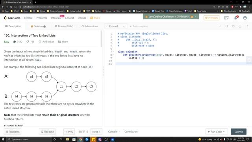Open the Interview nav item
The image size is (252, 142).
(x=56, y=18)
